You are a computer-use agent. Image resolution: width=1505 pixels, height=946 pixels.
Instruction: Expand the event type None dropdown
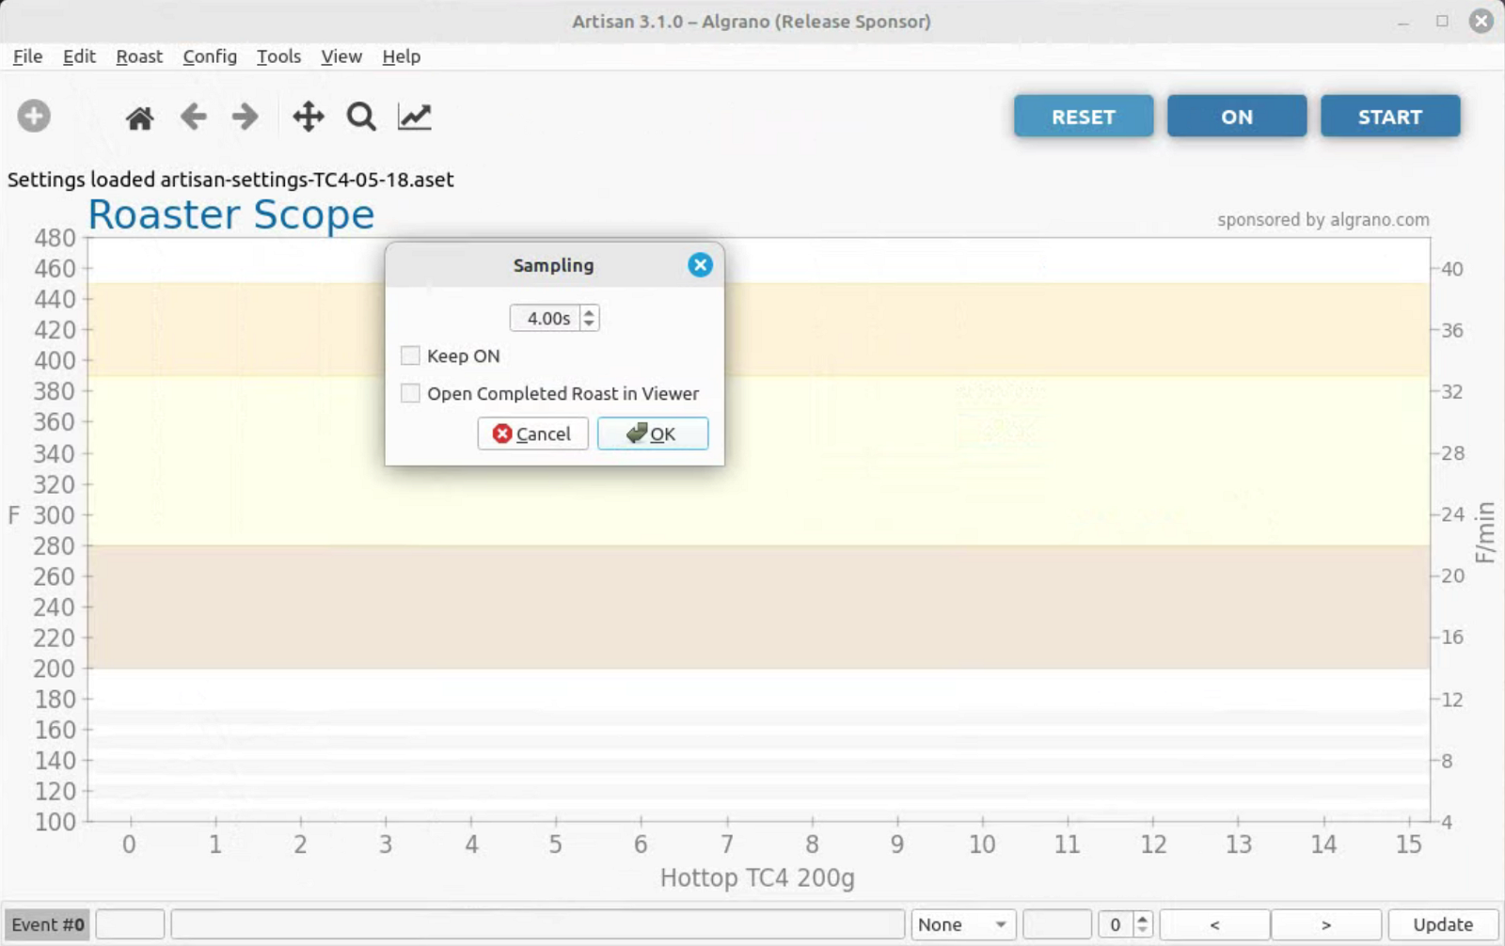(963, 924)
